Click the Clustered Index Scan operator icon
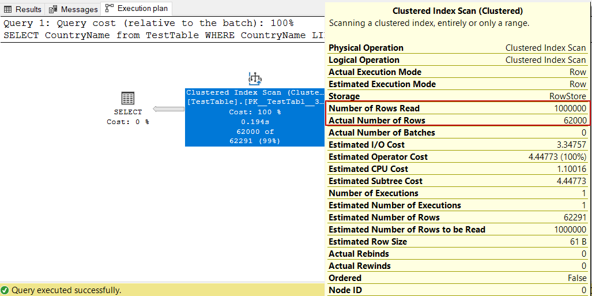The image size is (592, 296). pos(255,78)
